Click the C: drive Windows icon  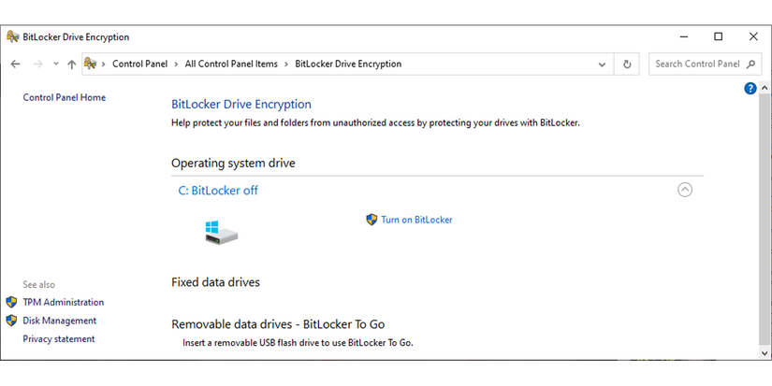[x=221, y=231]
